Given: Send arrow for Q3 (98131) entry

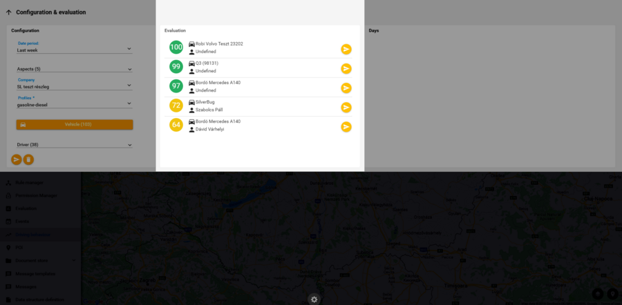Looking at the screenshot, I should click(346, 69).
